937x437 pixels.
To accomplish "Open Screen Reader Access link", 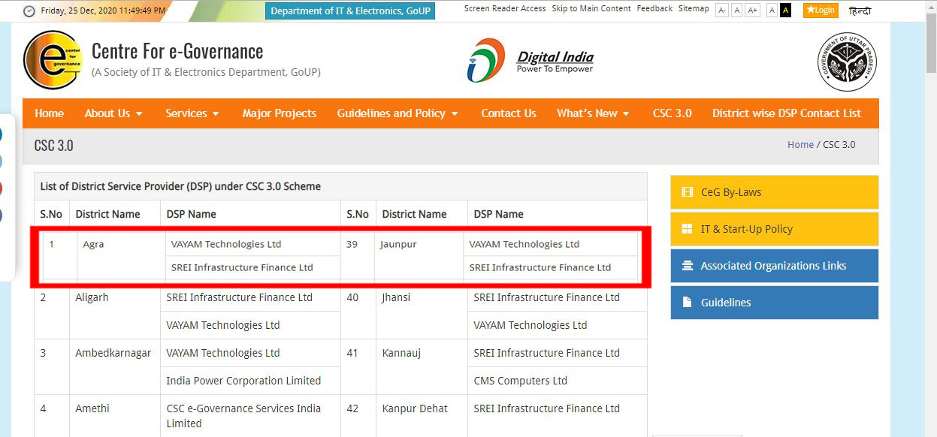I will click(x=505, y=8).
